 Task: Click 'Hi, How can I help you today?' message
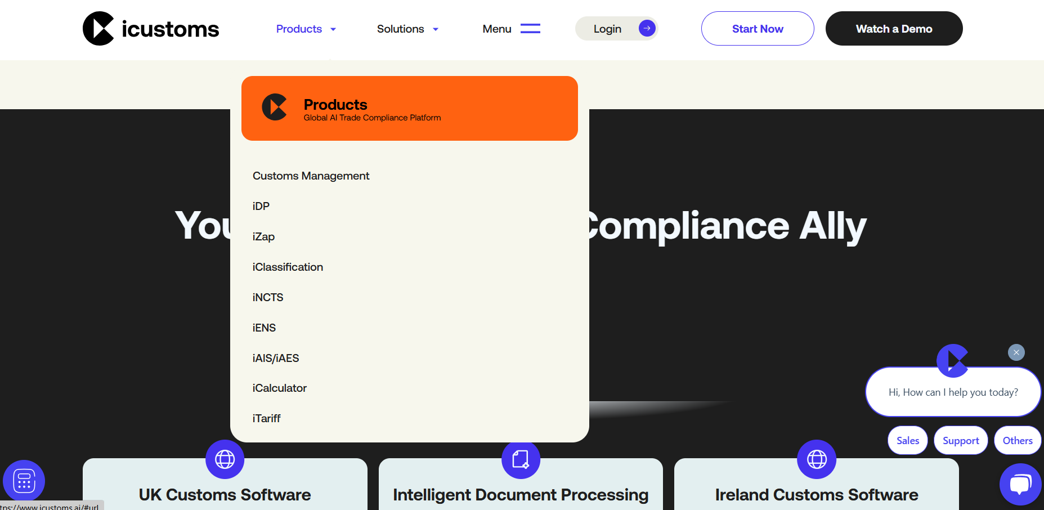[953, 392]
